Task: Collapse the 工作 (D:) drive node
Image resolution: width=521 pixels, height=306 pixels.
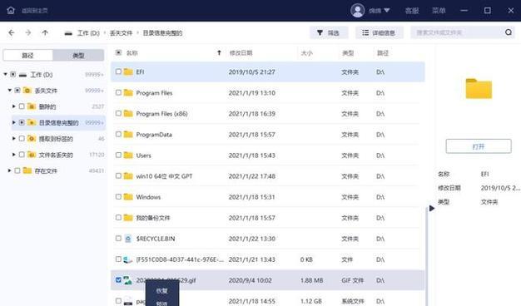Action: [x=5, y=74]
